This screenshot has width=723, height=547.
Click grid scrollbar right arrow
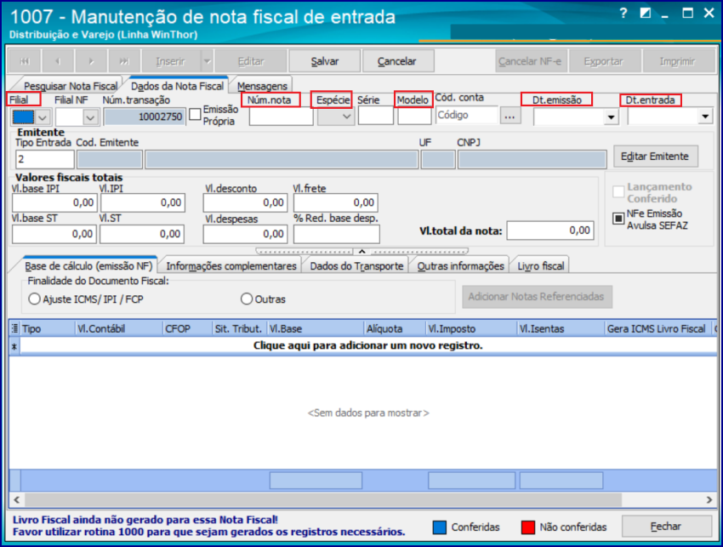(709, 499)
